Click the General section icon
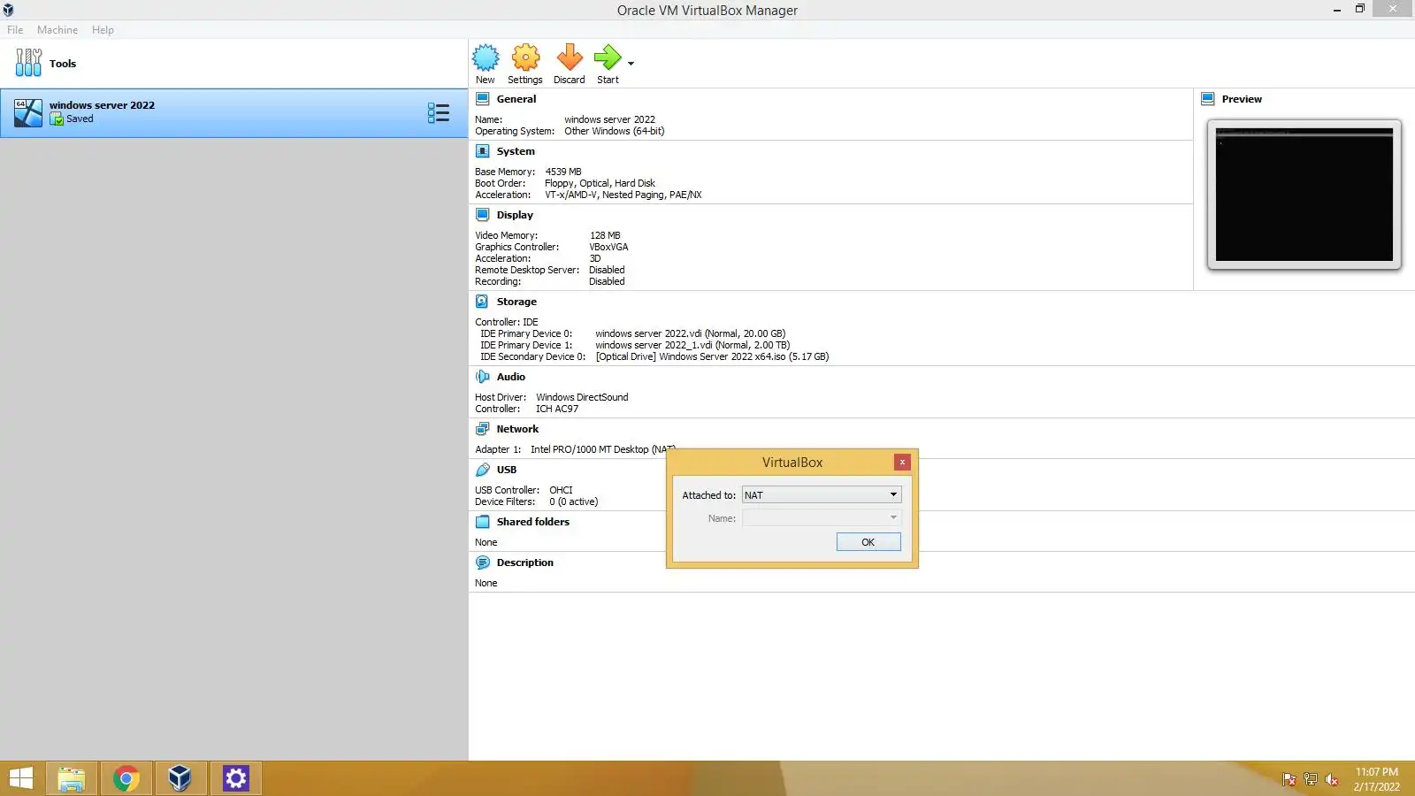 click(x=483, y=99)
